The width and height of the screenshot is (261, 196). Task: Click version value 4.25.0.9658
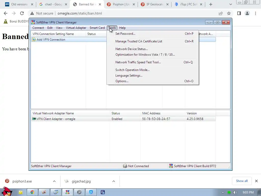[195, 119]
